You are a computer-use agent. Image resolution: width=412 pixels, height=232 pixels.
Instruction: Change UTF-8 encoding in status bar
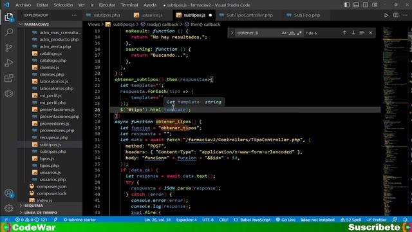pyautogui.click(x=207, y=220)
